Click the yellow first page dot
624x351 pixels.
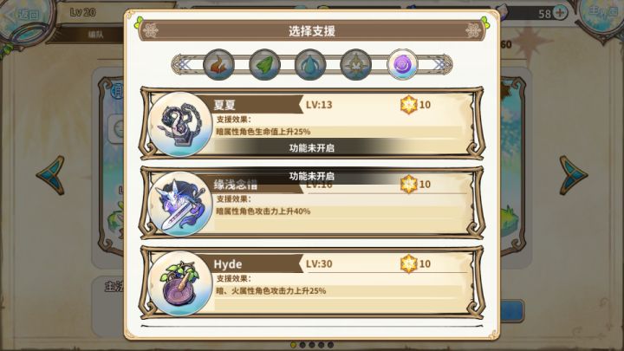tap(293, 345)
